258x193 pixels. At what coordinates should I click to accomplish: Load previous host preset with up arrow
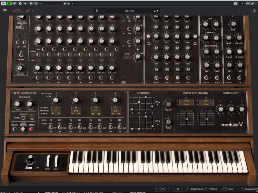[65, 4]
